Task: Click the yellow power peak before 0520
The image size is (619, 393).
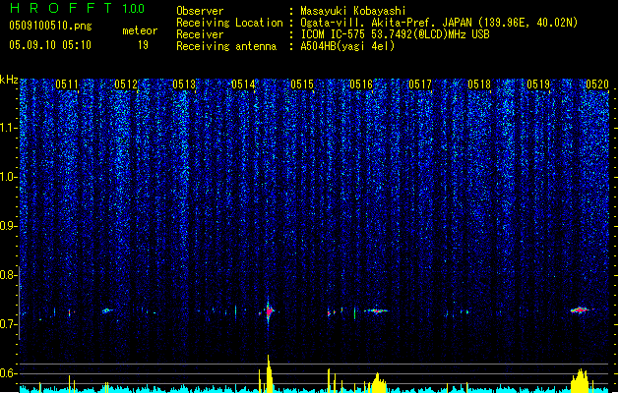Action: click(x=581, y=380)
